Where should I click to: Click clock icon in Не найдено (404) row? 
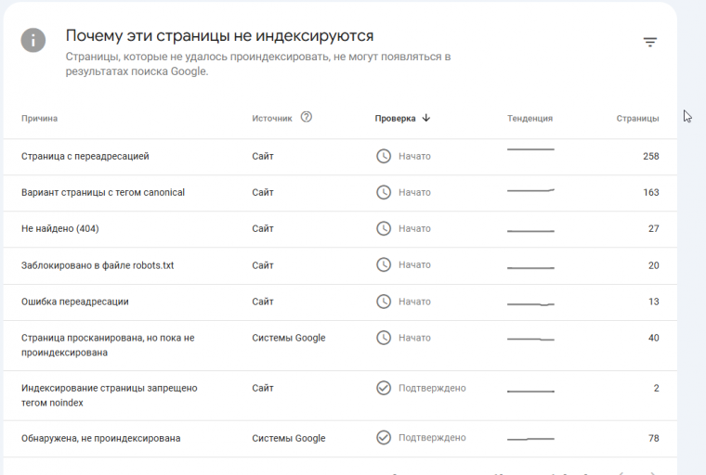coord(384,228)
